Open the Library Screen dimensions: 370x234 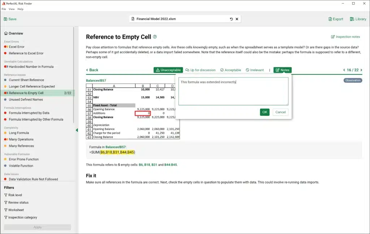tap(358, 19)
